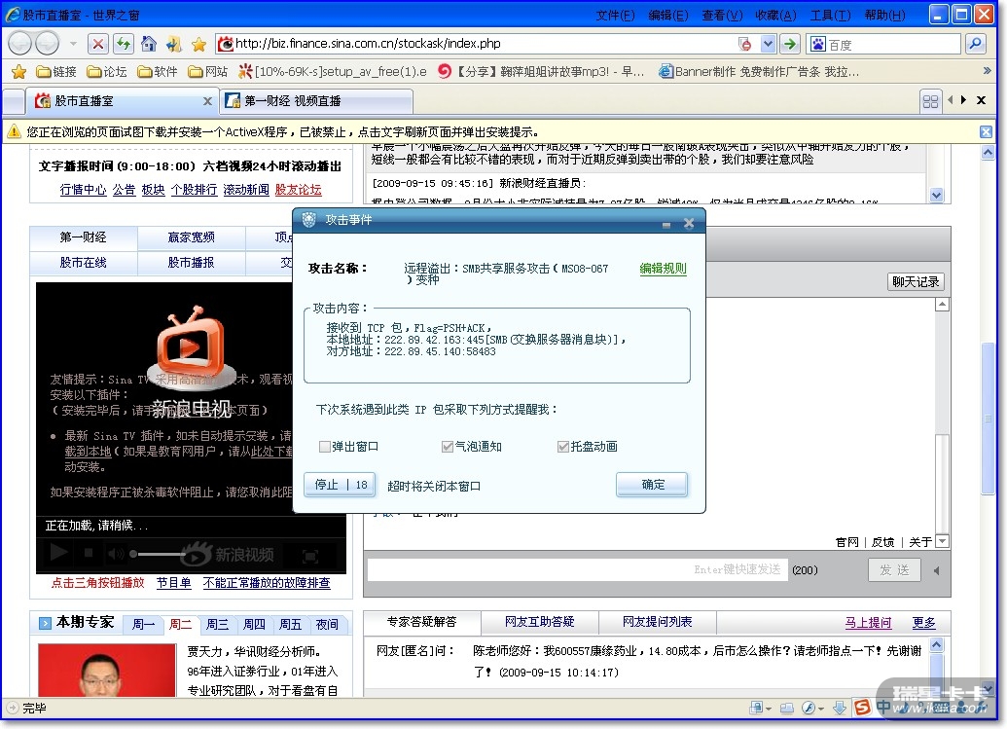Select the 网友提问列表 tab
This screenshot has height=729, width=1007.
click(658, 622)
